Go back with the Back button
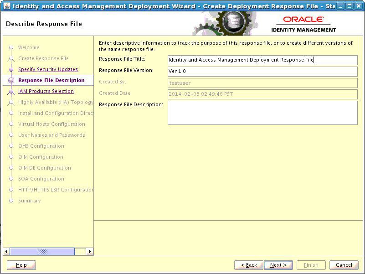 249,265
